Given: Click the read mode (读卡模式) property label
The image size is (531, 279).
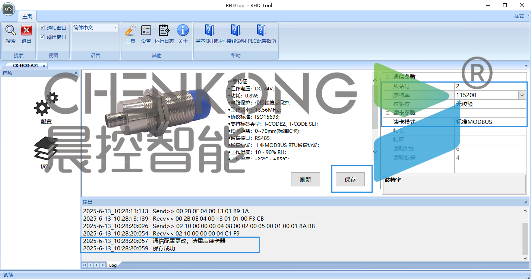Looking at the screenshot, I should coord(404,122).
